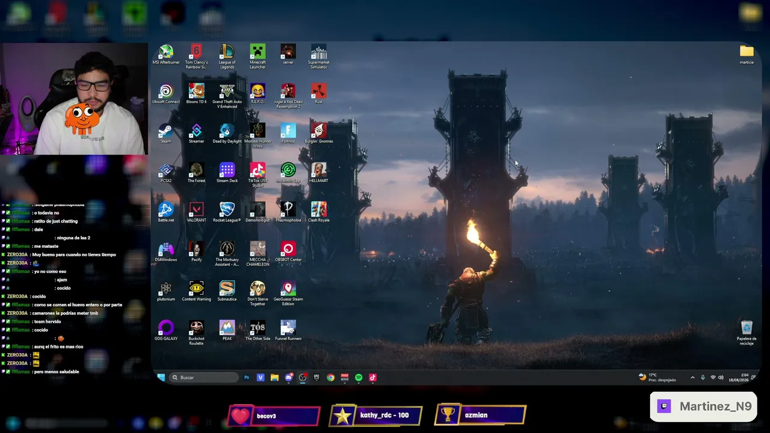Select the Phasmophobia desktop icon
The width and height of the screenshot is (770, 433).
point(288,212)
